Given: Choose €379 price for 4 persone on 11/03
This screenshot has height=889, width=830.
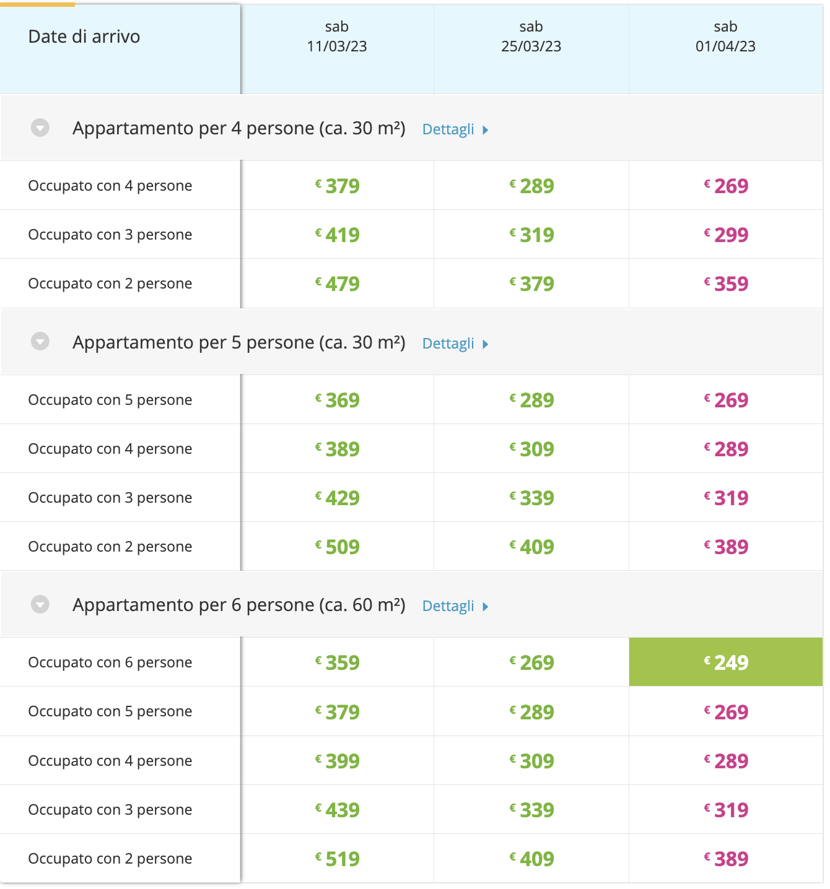Looking at the screenshot, I should (x=337, y=186).
